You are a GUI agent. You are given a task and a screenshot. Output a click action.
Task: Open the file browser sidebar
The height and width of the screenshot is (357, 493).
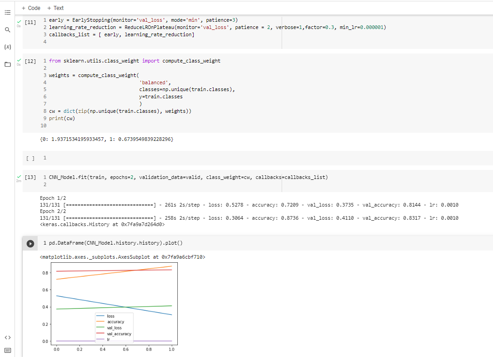pyautogui.click(x=8, y=64)
